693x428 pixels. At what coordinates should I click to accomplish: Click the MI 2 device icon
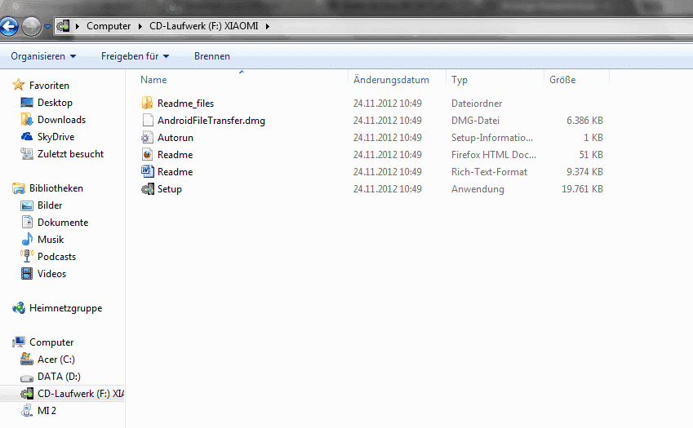[26, 410]
